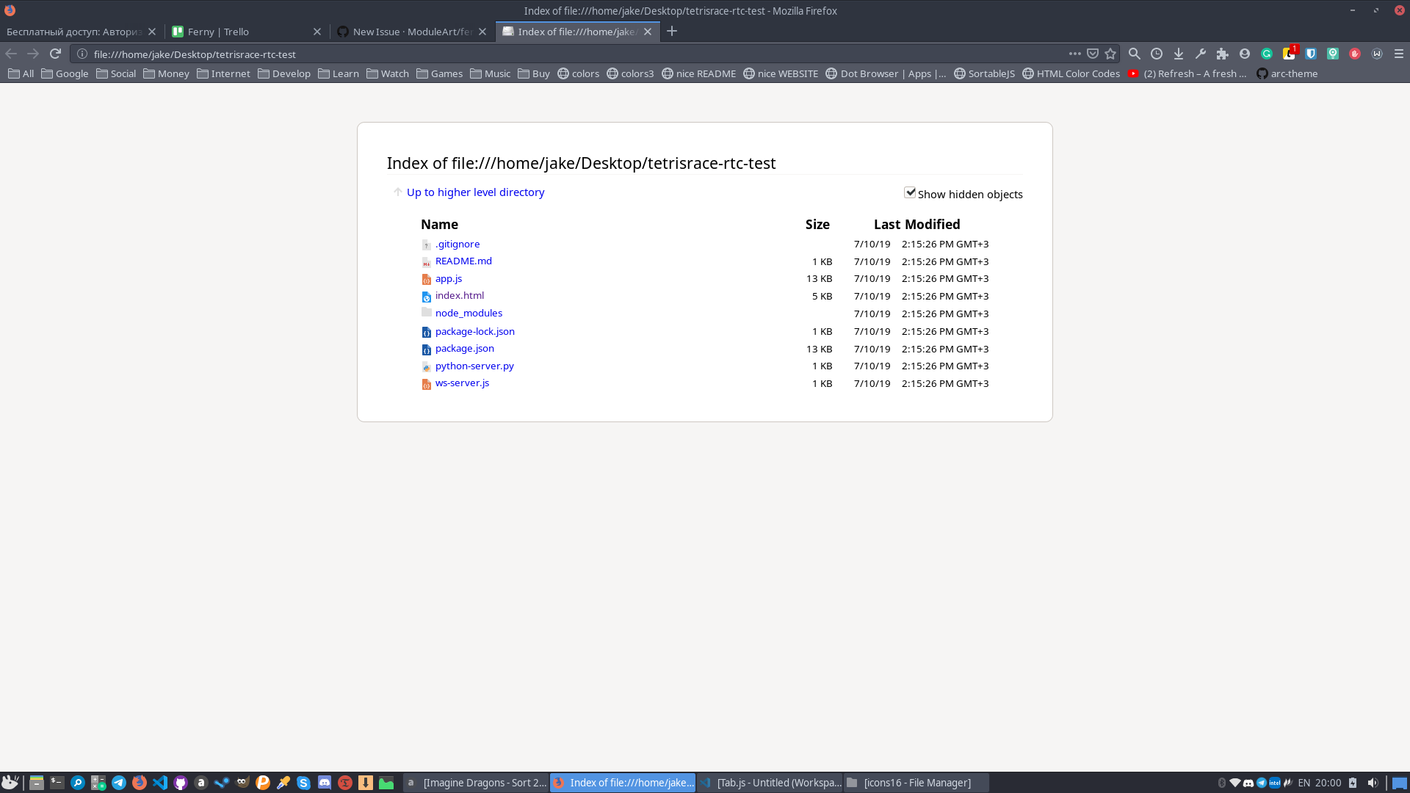The width and height of the screenshot is (1410, 793).
Task: Save the page to Pocket
Action: [1093, 54]
